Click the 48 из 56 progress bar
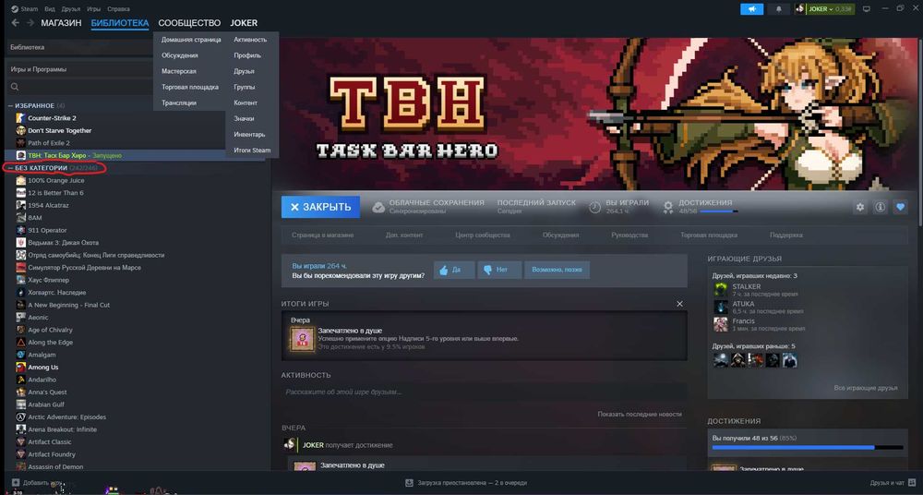 807,448
